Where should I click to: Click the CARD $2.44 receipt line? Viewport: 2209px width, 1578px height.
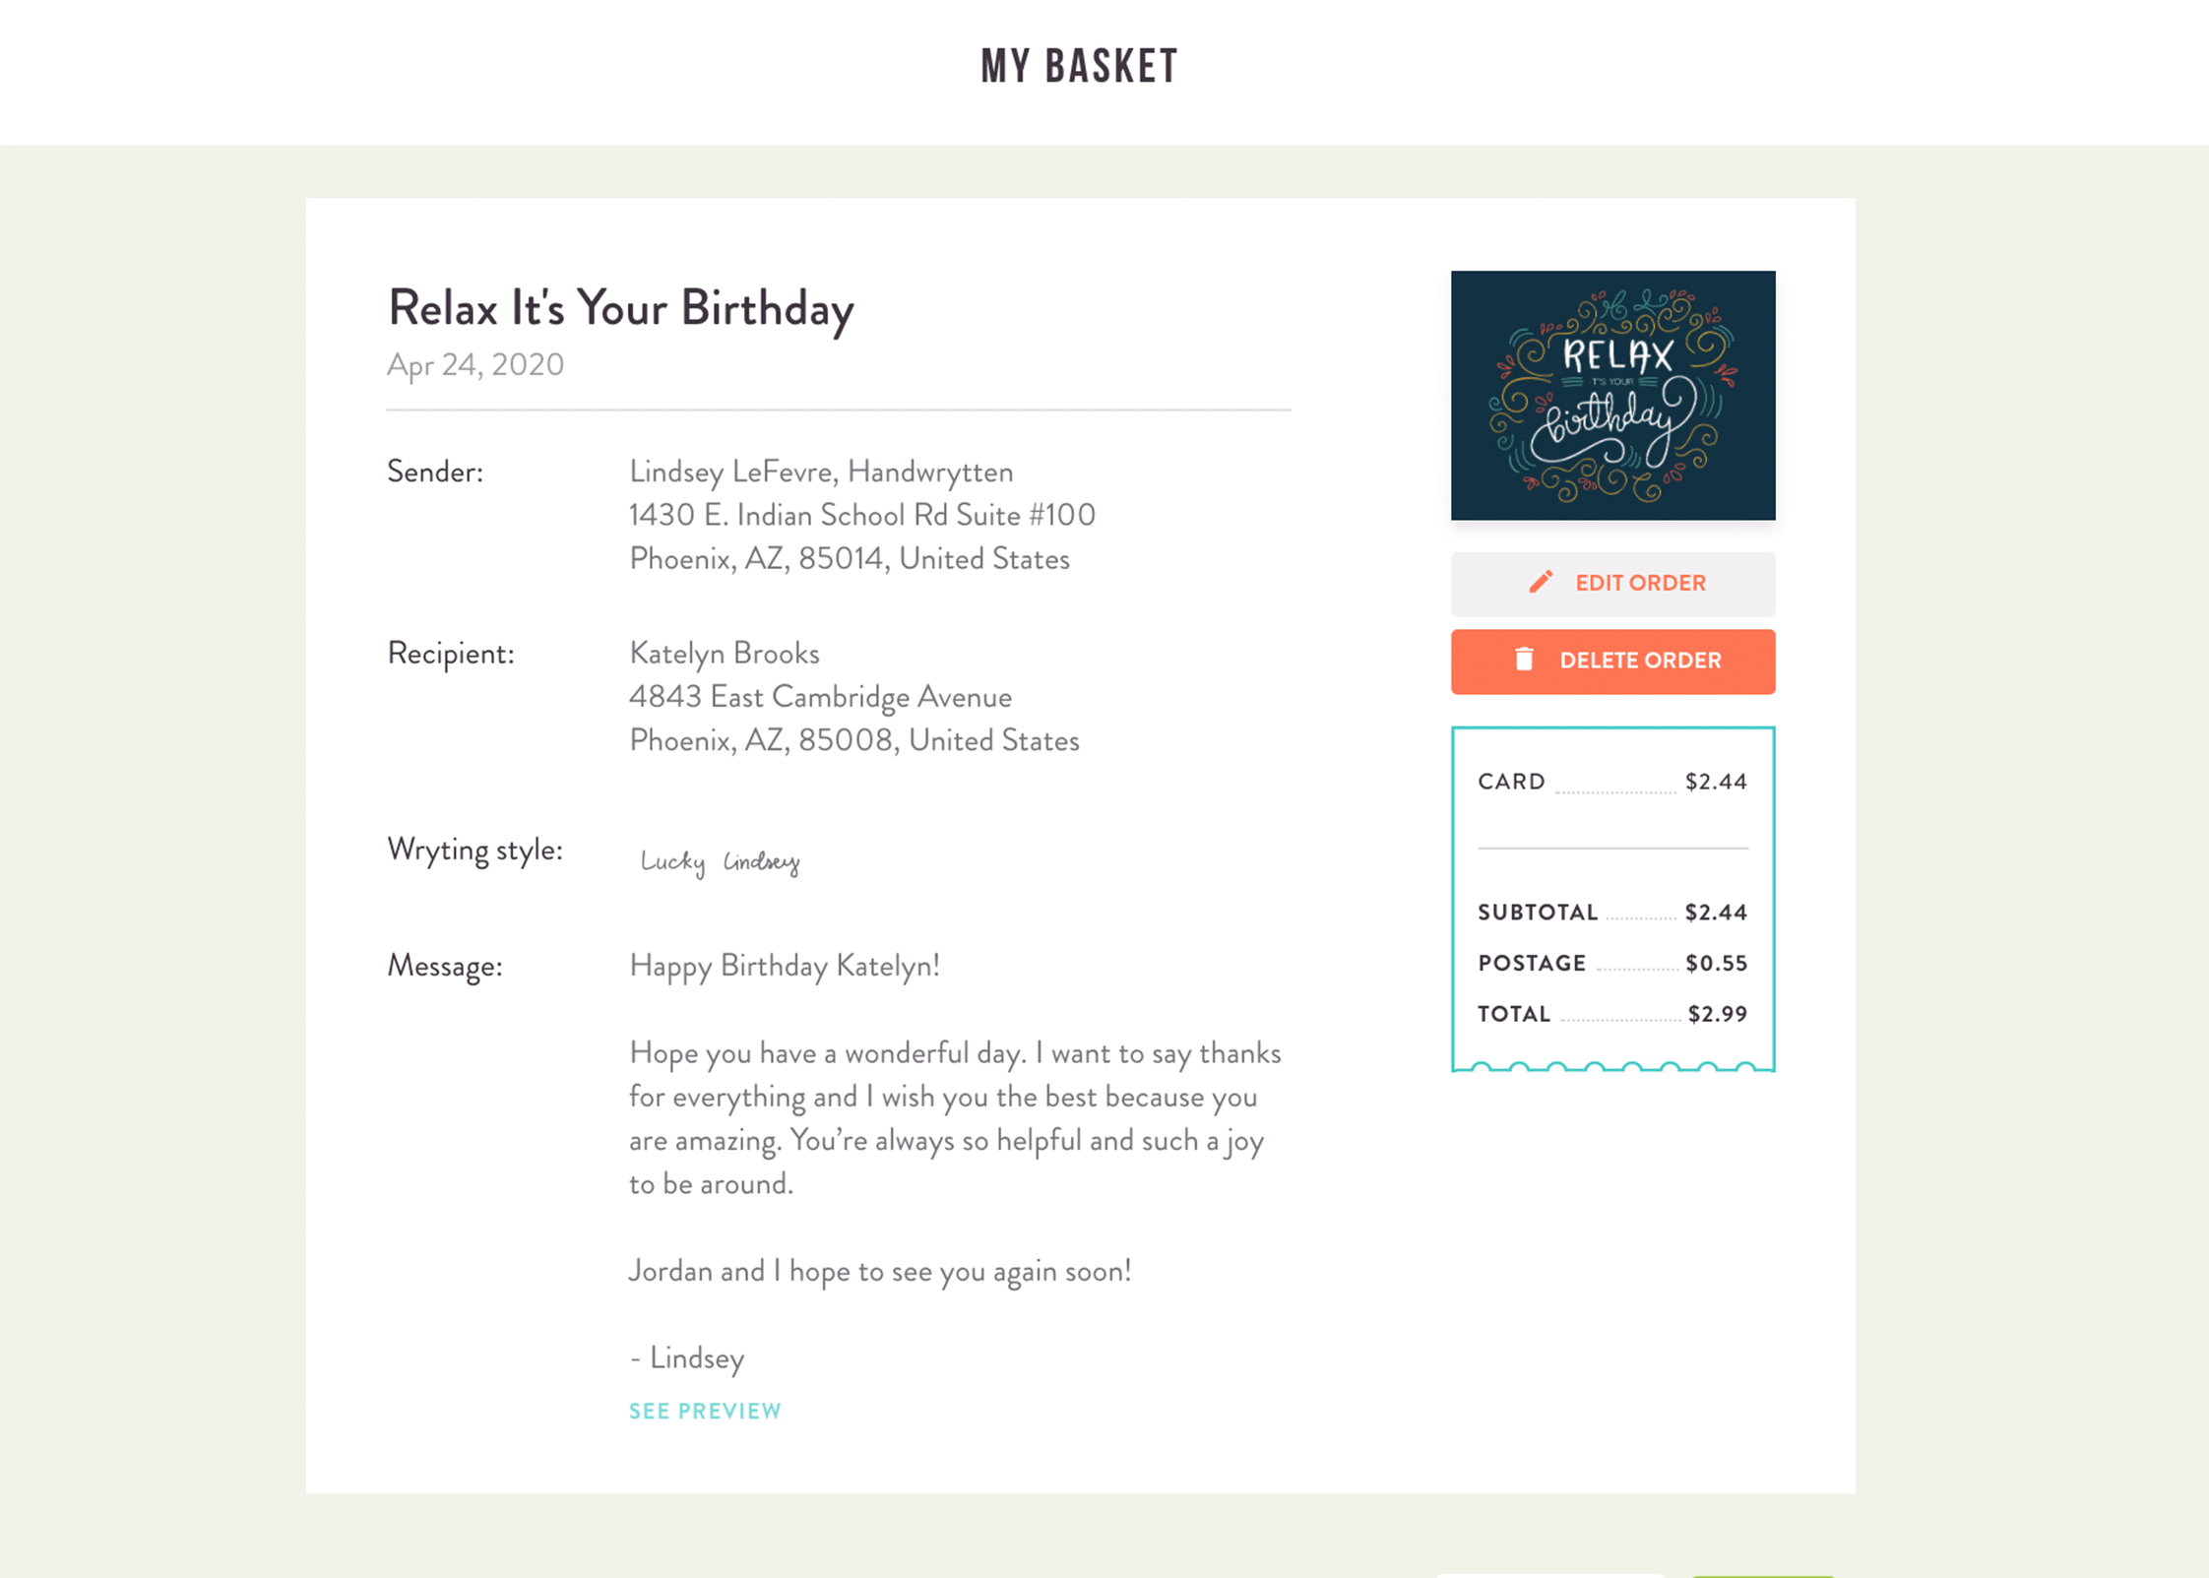[x=1611, y=782]
